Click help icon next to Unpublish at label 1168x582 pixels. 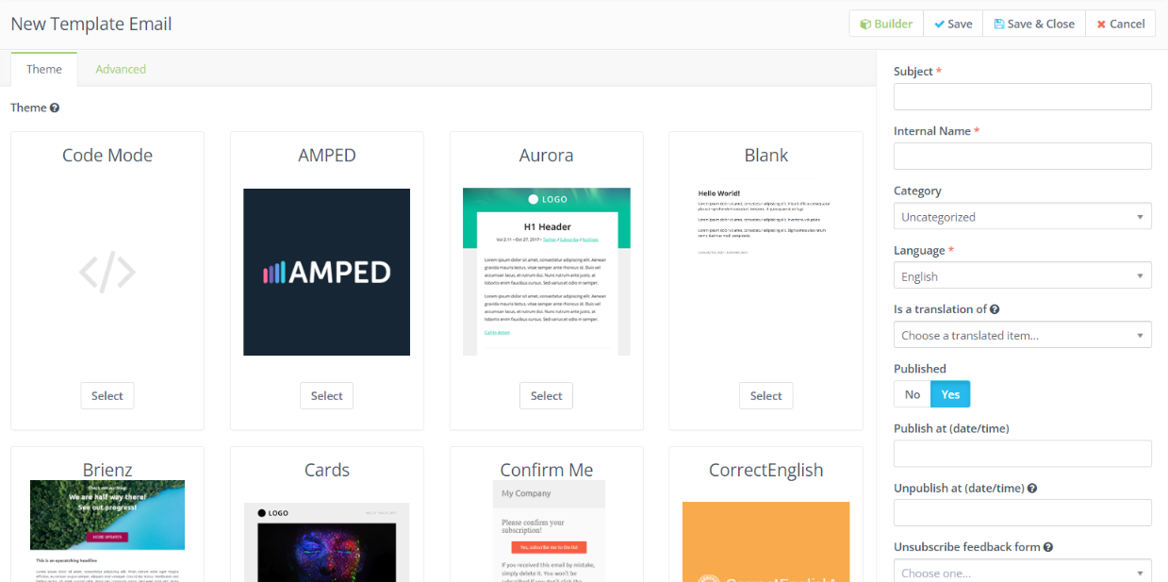[1032, 489]
